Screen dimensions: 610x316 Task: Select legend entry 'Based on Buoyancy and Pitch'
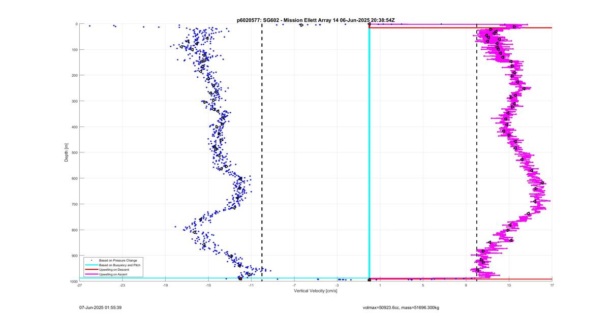119,265
